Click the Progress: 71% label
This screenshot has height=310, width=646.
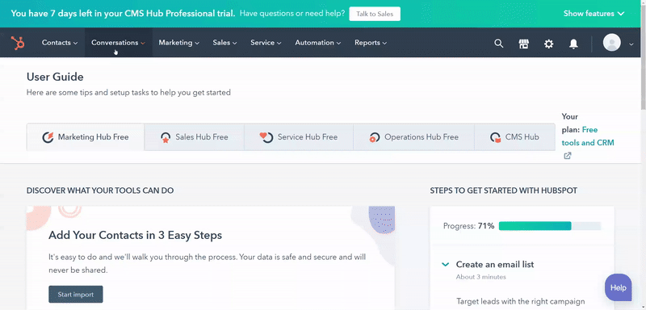469,225
